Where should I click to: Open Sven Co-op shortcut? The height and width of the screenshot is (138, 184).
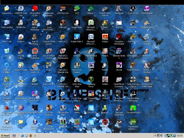[133, 8]
